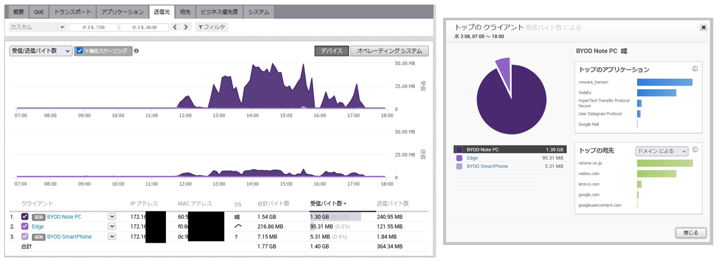The image size is (719, 261).
Task: Click the googleusercontent.com destination entry
Action: pos(600,204)
